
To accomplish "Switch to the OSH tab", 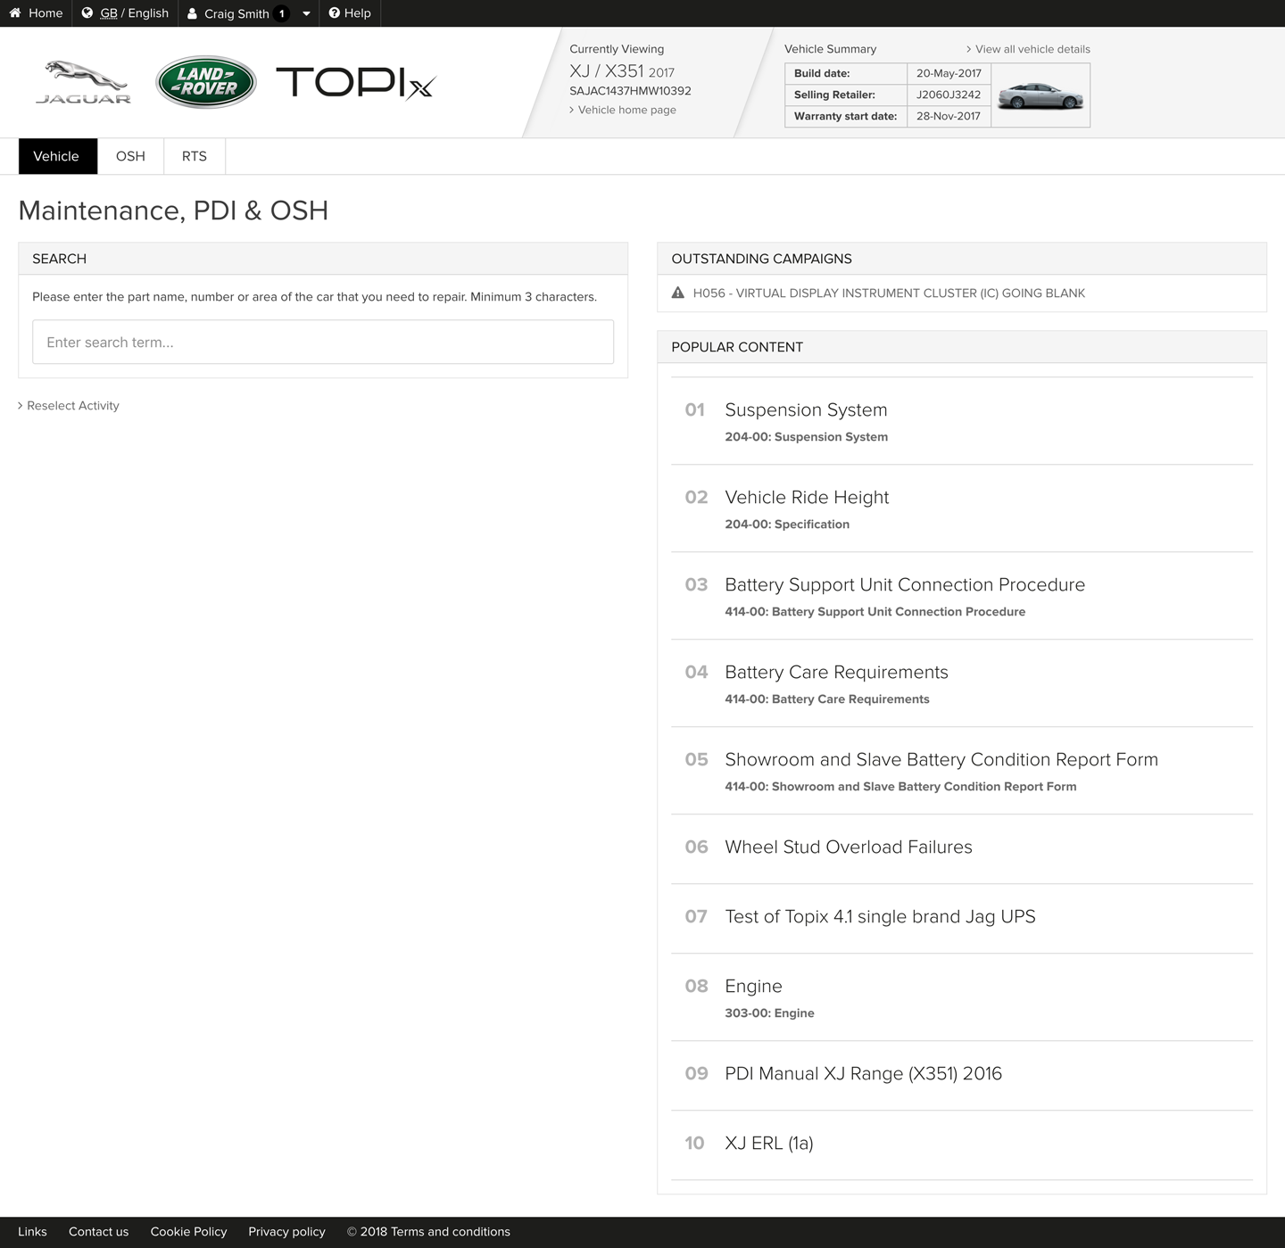I will click(x=130, y=156).
